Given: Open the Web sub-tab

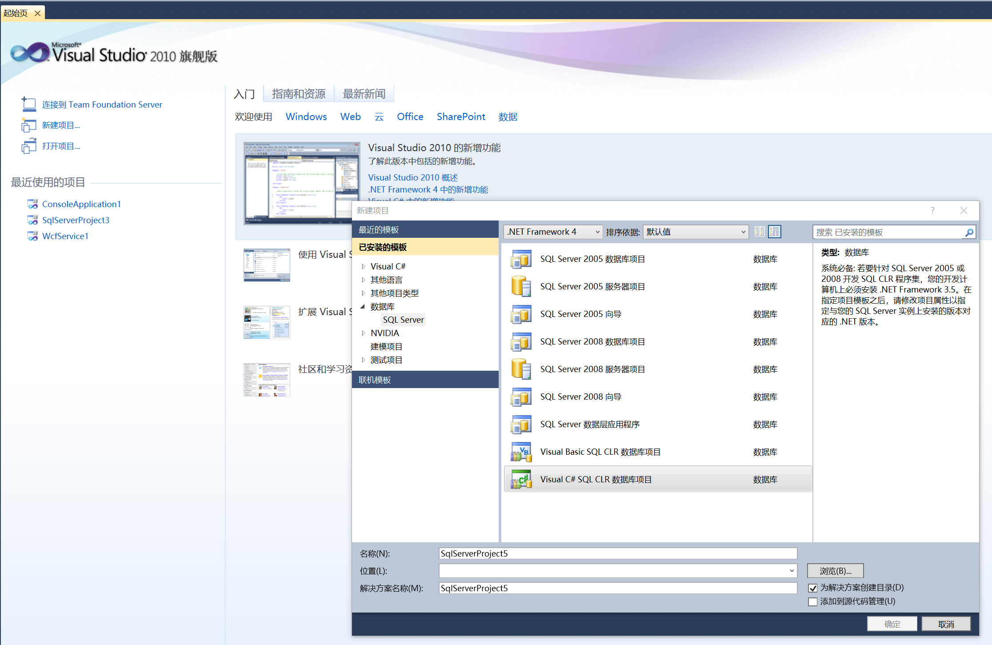Looking at the screenshot, I should (350, 116).
